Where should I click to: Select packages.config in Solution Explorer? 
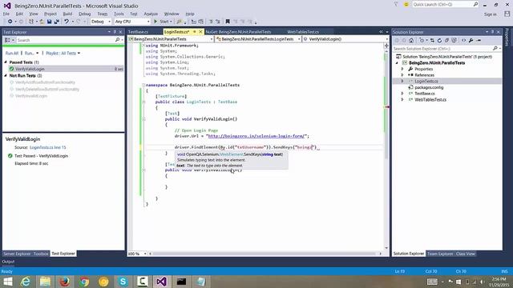[x=429, y=87]
